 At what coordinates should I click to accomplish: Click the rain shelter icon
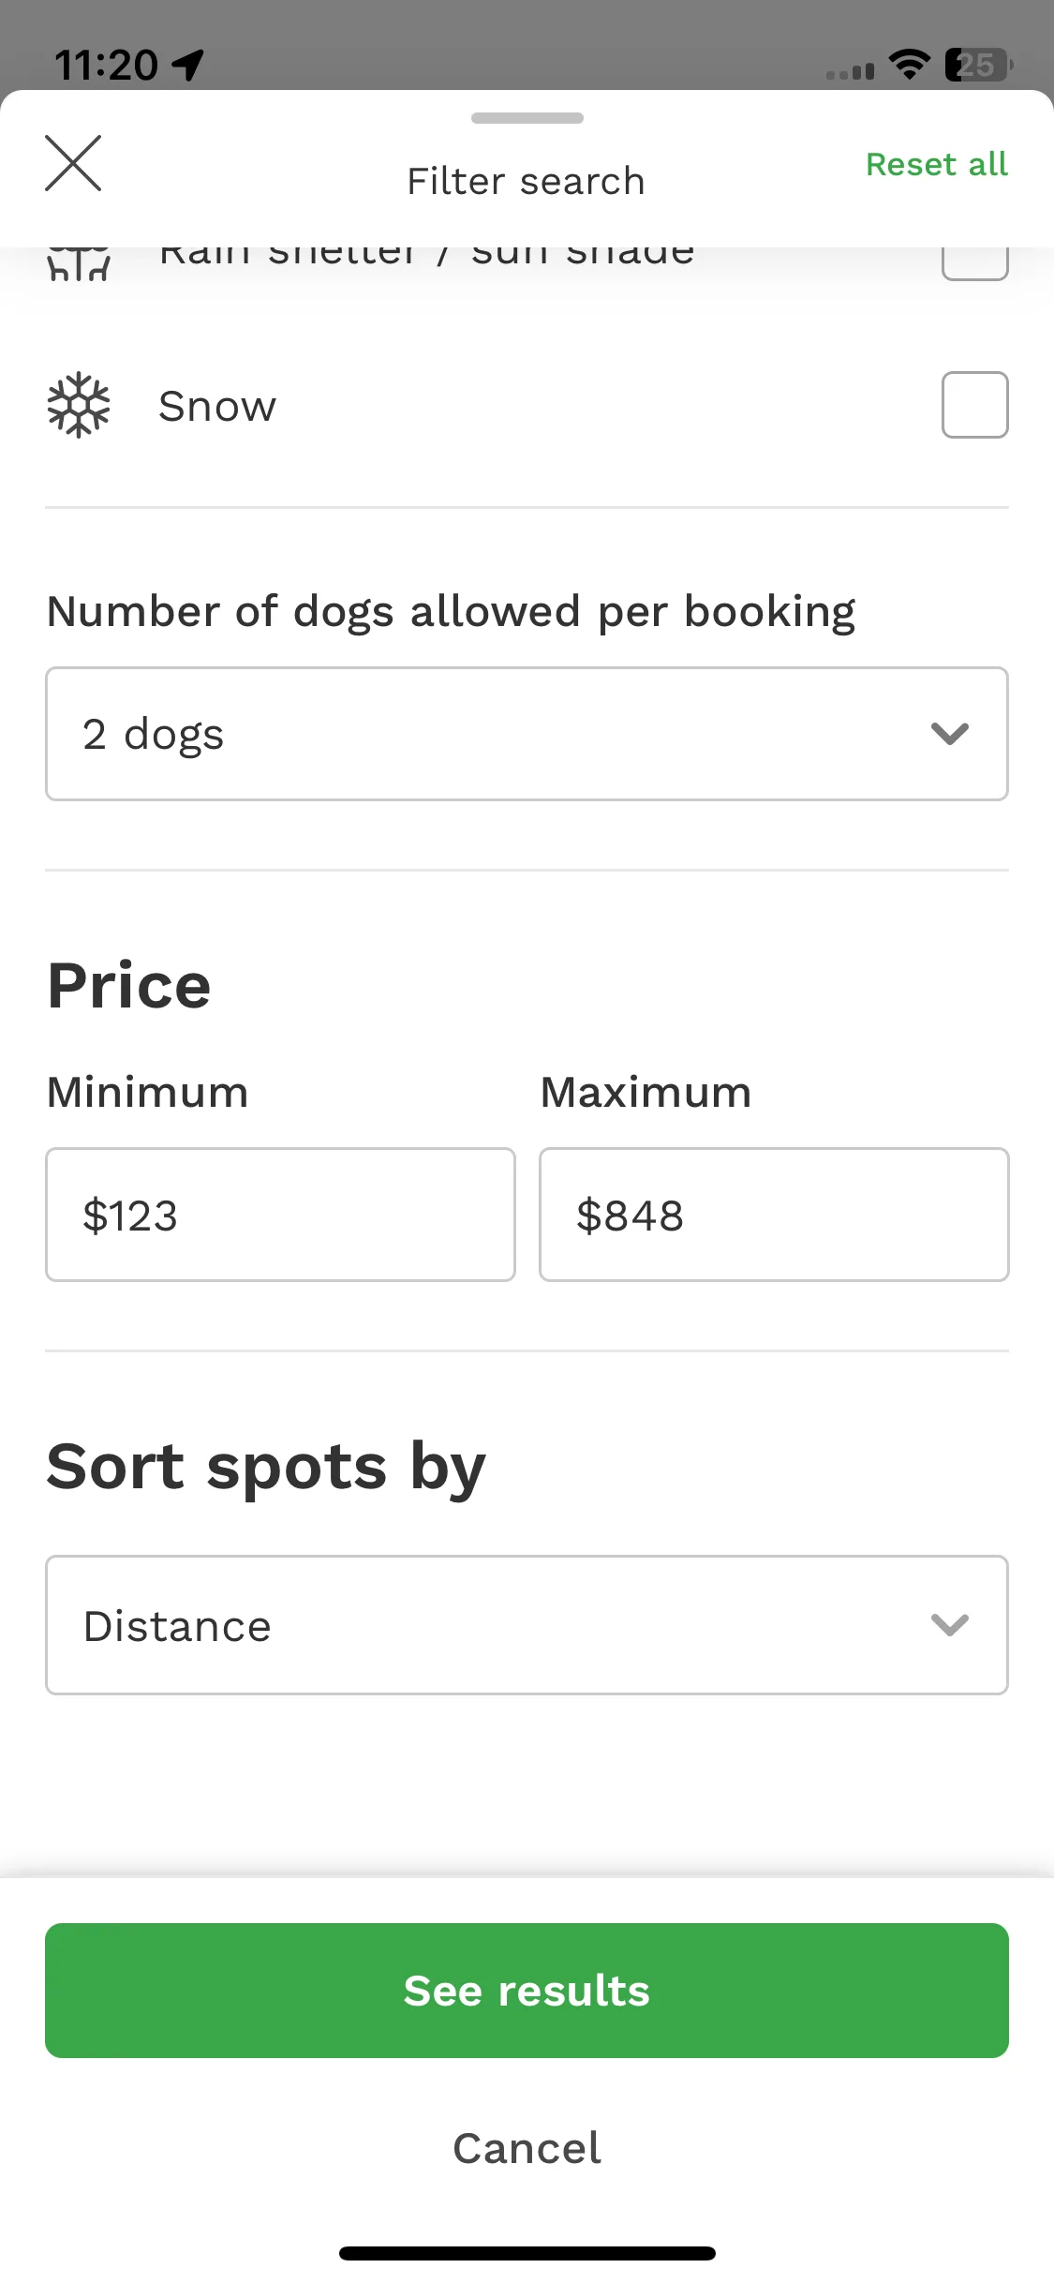click(79, 264)
